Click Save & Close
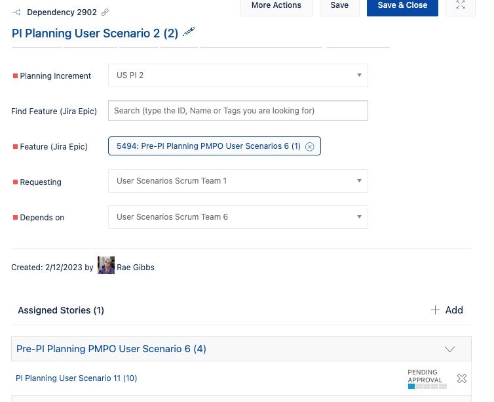494x402 pixels. click(402, 6)
